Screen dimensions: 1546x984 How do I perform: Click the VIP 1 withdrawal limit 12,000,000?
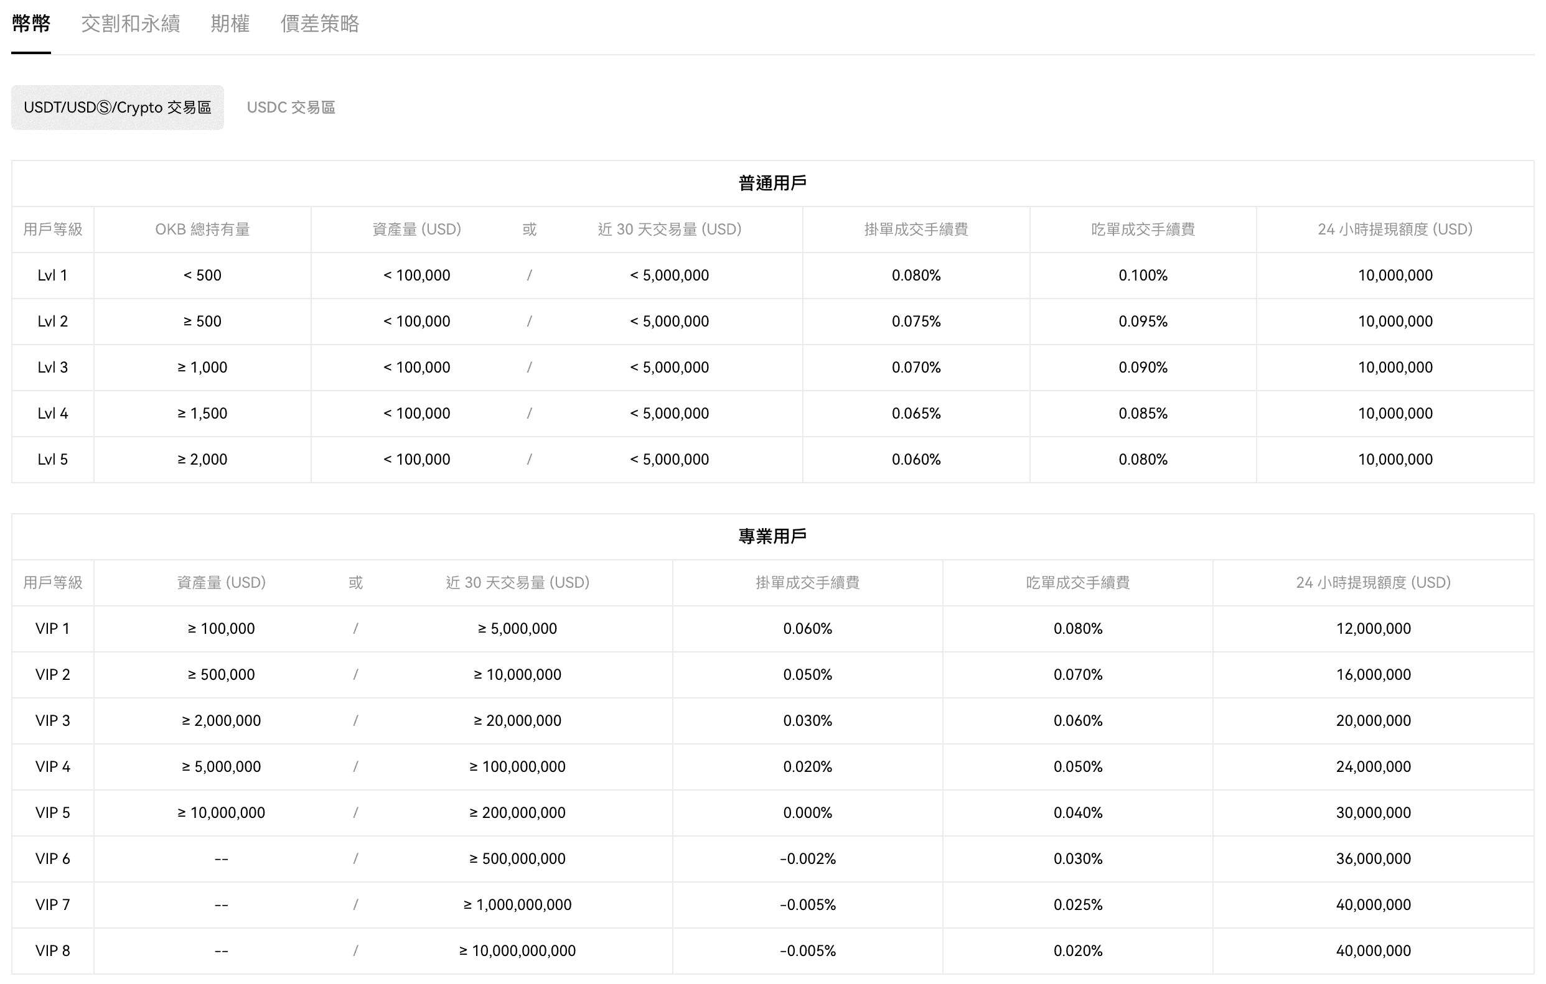[1374, 629]
